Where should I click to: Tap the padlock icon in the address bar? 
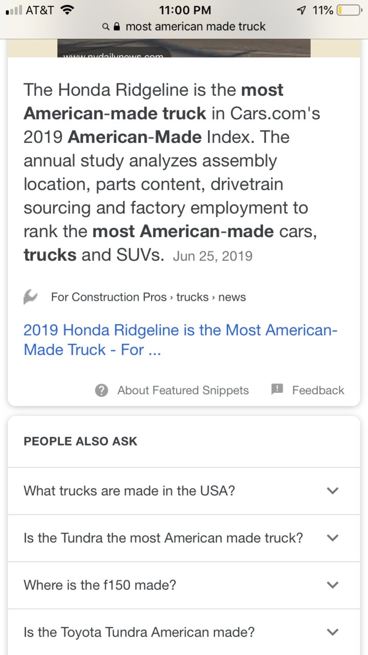[117, 27]
